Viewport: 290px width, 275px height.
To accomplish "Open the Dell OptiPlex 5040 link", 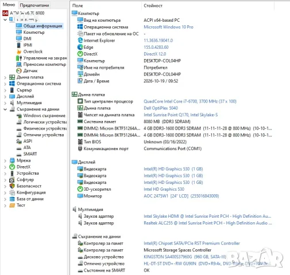I will [x=161, y=108].
